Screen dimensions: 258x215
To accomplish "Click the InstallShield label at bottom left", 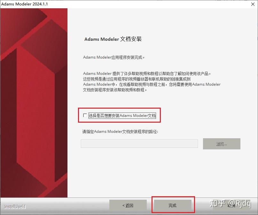I will [x=14, y=207].
